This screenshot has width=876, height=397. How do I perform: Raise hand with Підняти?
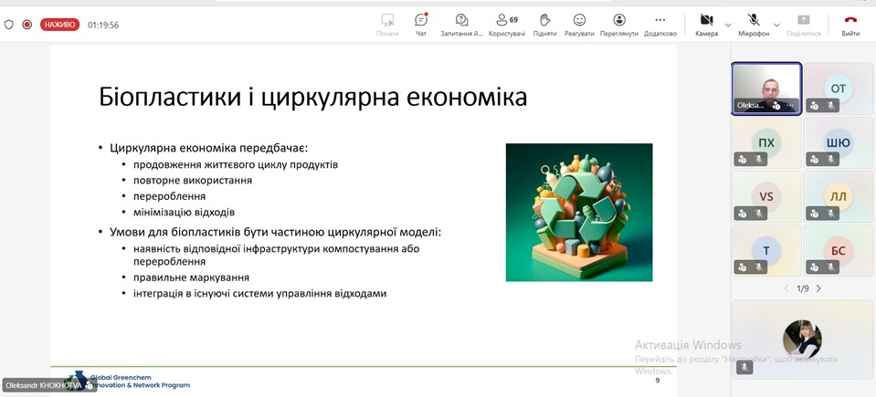pyautogui.click(x=544, y=26)
